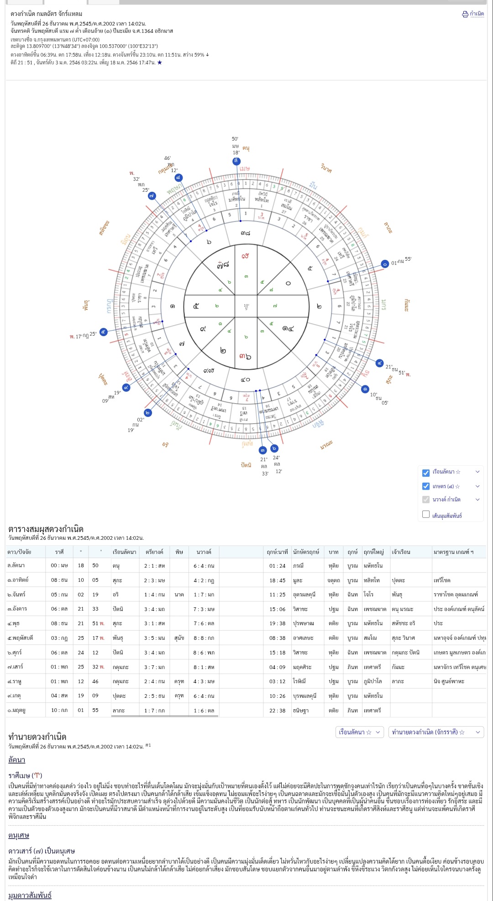Click the ตรียางค์ column header
Screen dimensions: 493x901
(x=154, y=552)
